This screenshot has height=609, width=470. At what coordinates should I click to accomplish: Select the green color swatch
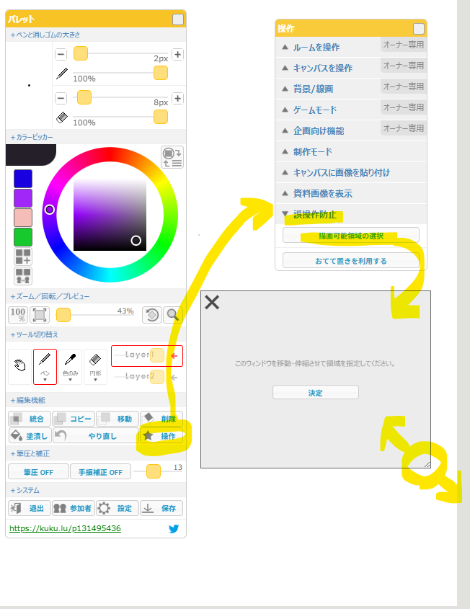pos(23,237)
